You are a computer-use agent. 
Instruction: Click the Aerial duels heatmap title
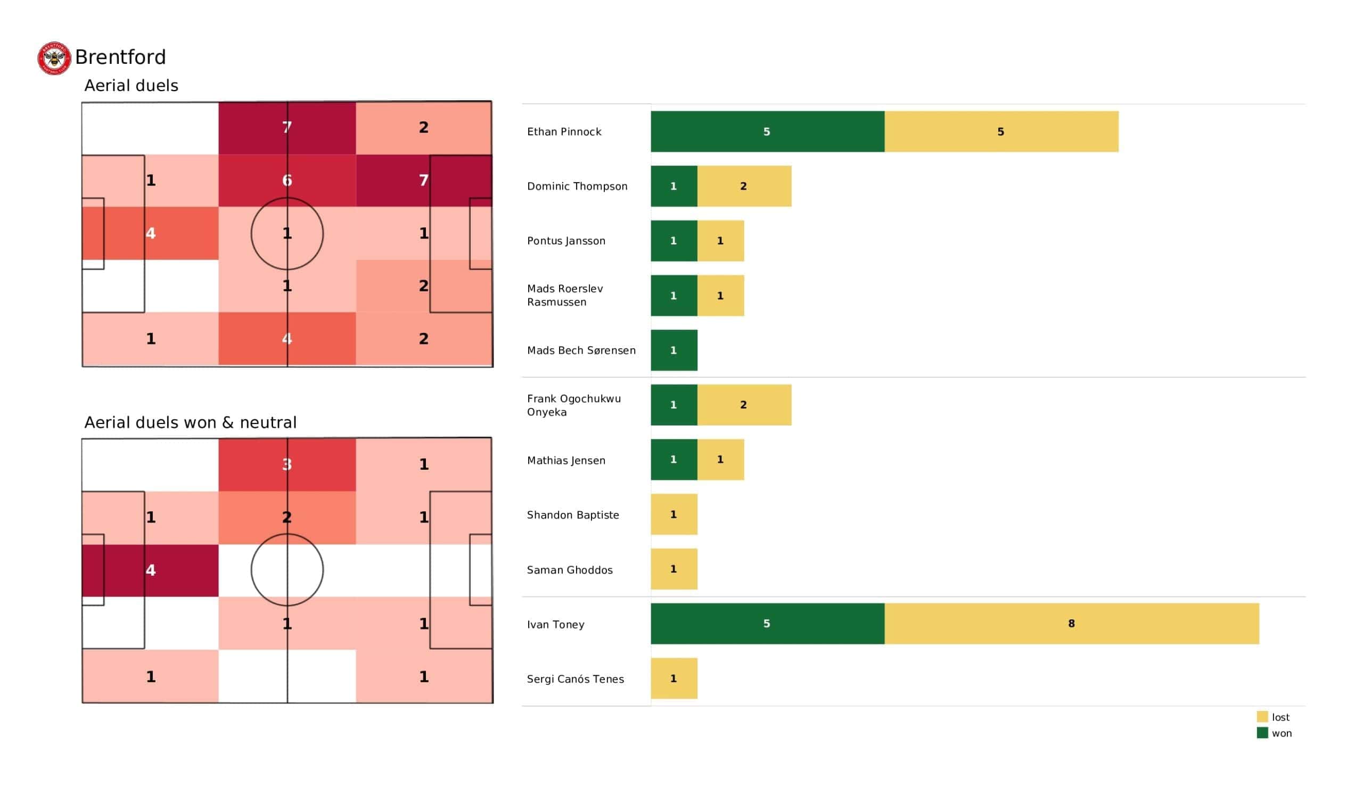(x=131, y=86)
